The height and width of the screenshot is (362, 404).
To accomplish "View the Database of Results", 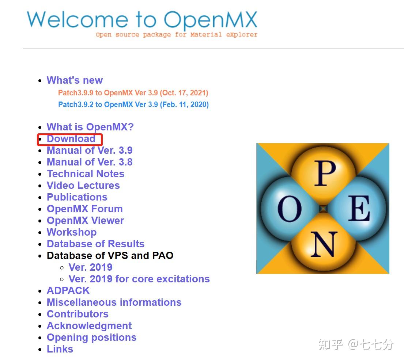I will click(95, 244).
